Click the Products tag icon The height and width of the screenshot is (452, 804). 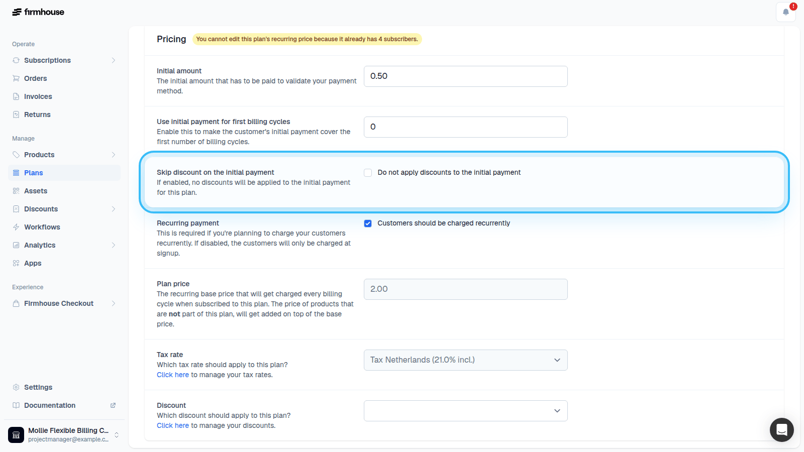pyautogui.click(x=16, y=155)
